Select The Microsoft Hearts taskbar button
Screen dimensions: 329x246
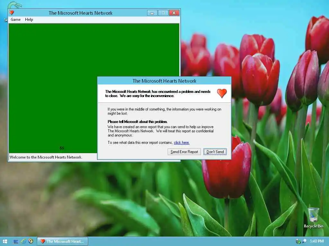point(63,241)
